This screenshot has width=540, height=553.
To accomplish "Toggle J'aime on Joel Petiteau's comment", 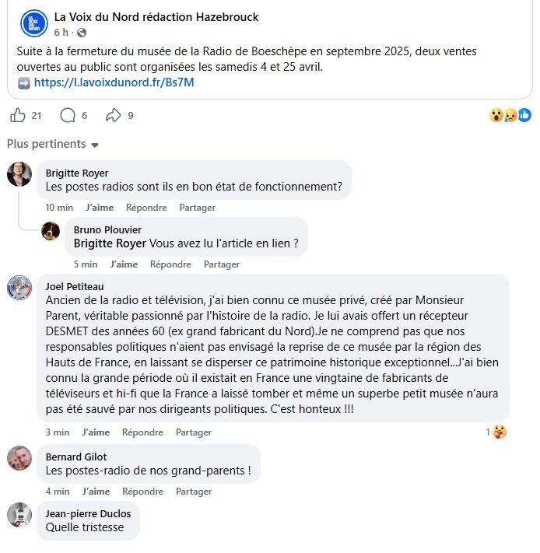I will coord(96,432).
